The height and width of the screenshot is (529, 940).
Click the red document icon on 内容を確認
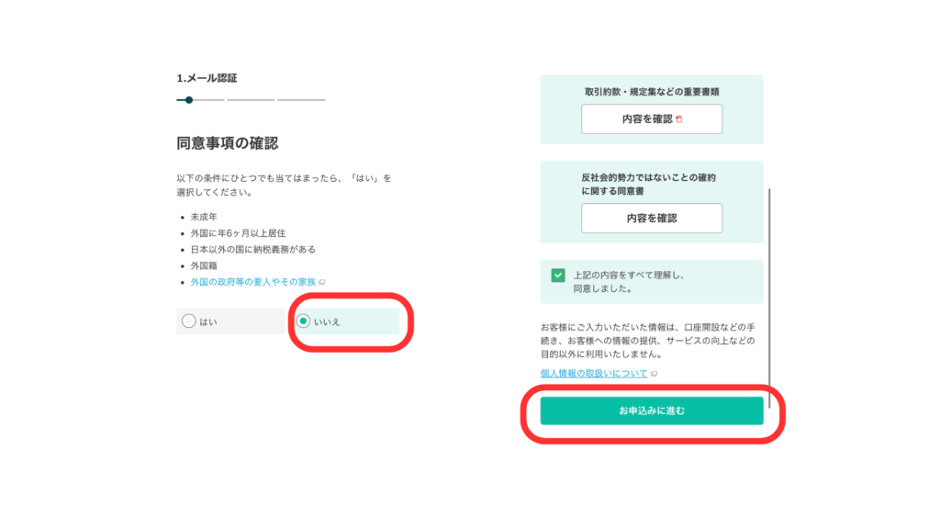679,119
